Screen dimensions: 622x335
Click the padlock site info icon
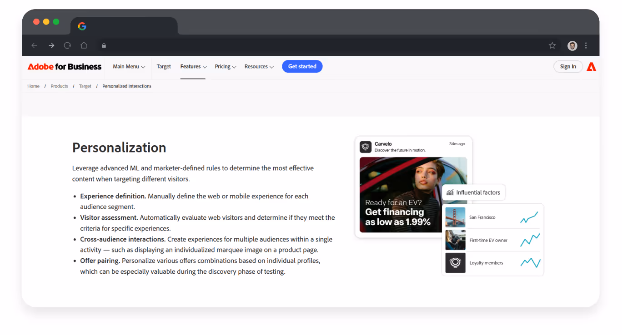coord(104,45)
